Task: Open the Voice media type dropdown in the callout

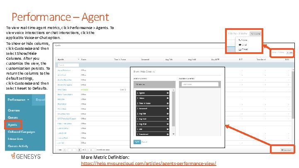Action: click(255, 34)
